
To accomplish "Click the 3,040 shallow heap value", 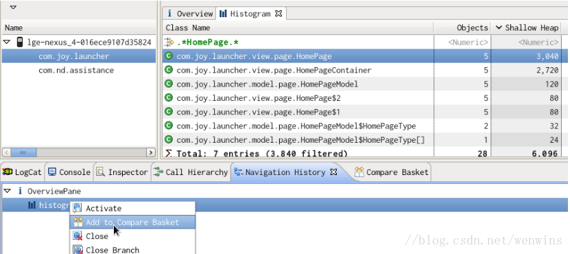I will pyautogui.click(x=547, y=56).
